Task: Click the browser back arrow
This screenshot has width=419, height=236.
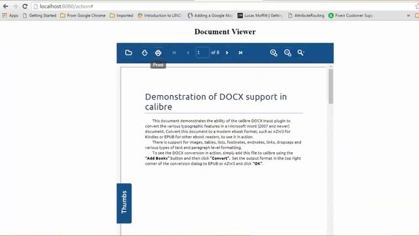Action: 6,6
